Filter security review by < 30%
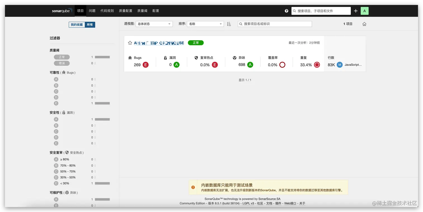The width and height of the screenshot is (423, 212). pos(62,183)
